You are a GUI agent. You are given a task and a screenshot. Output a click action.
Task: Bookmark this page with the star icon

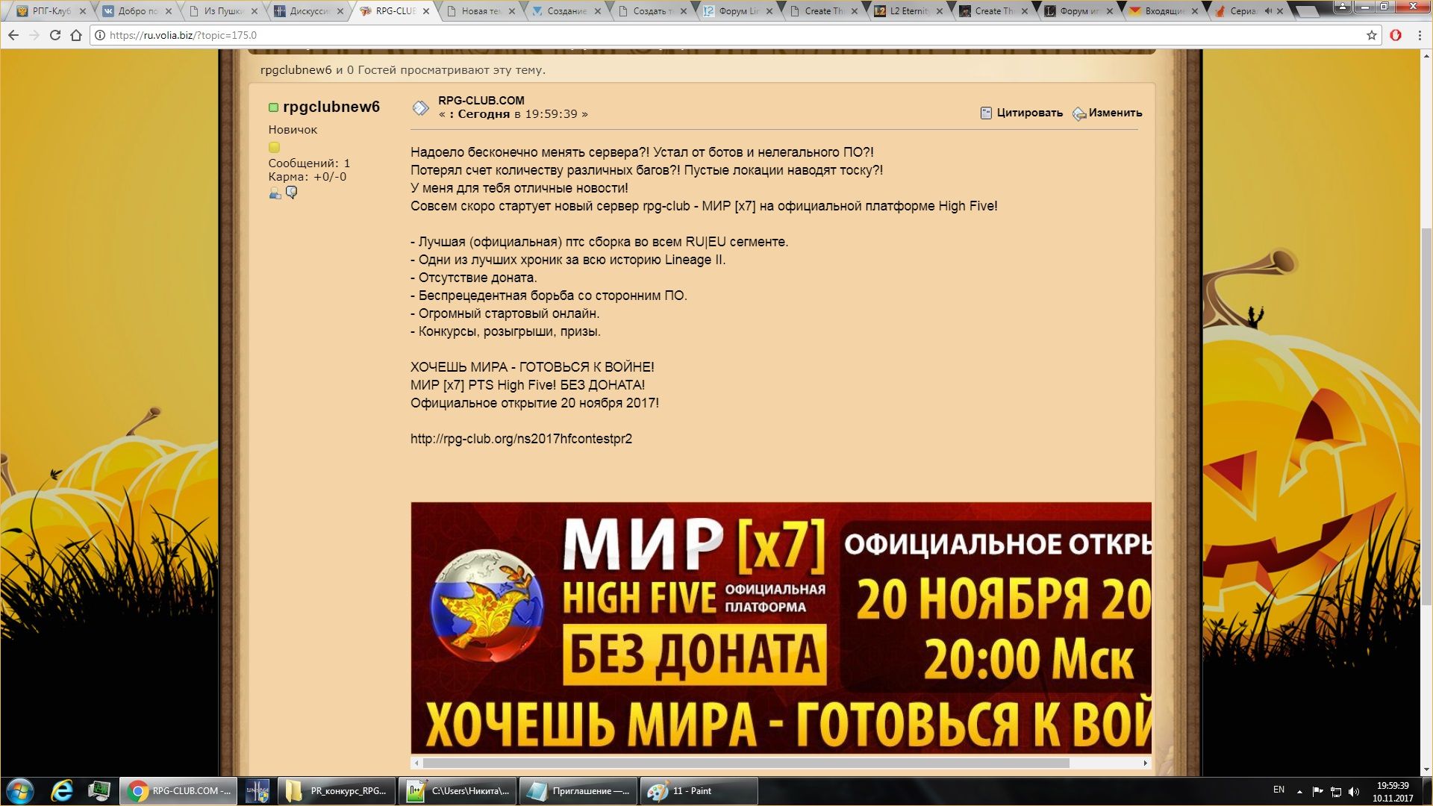click(1372, 35)
